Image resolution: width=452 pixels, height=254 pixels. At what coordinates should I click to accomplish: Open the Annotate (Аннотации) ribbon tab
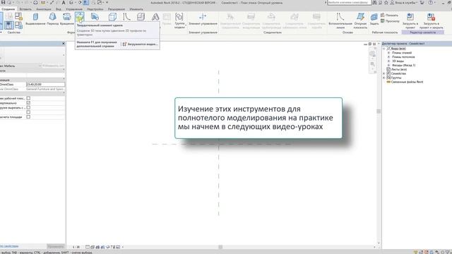coord(44,9)
